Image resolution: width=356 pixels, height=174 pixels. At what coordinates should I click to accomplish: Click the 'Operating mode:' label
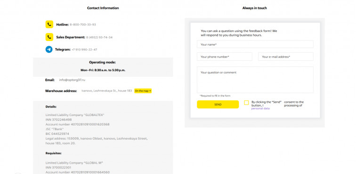[102, 62]
